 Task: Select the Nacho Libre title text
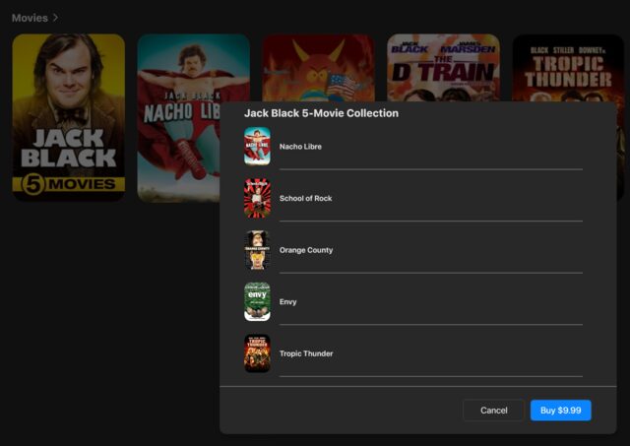tap(300, 147)
